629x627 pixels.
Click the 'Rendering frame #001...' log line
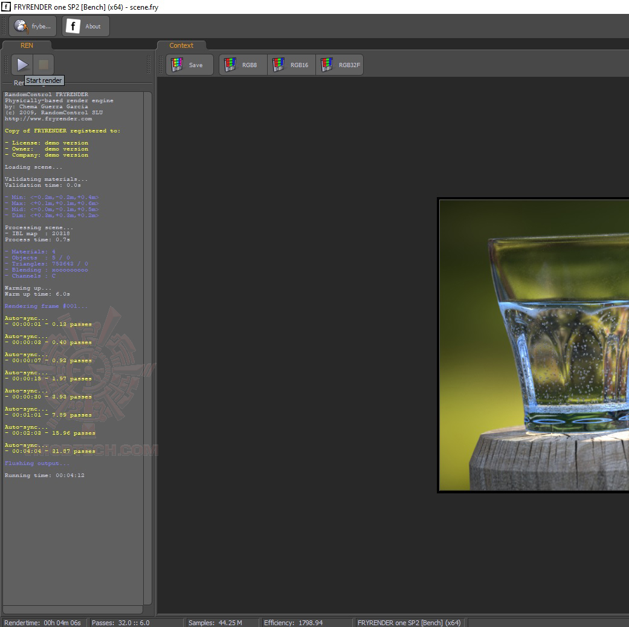[46, 306]
